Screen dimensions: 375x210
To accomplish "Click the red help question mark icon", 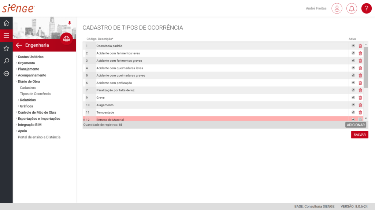I will 366,8.
